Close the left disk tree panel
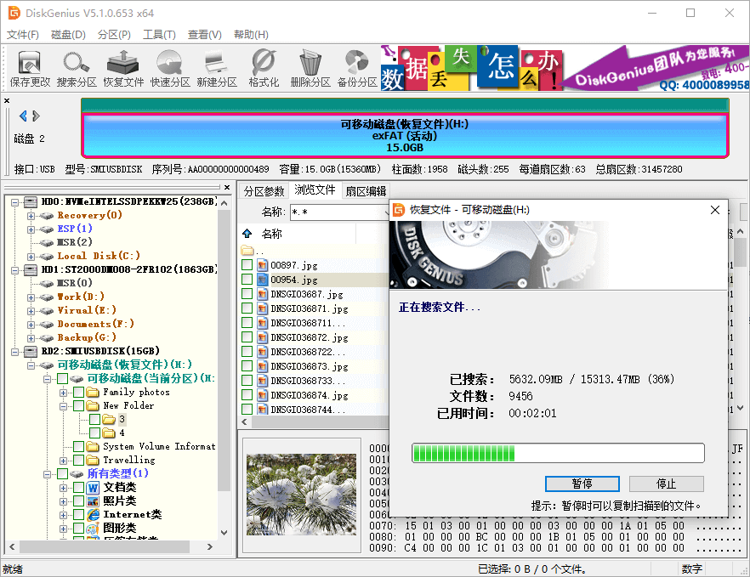Viewport: 750px width, 577px height. (x=227, y=188)
